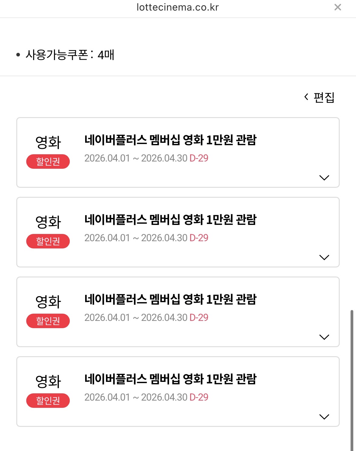Tap the third coupon's 할인권 badge
Image resolution: width=356 pixels, height=451 pixels.
tap(48, 321)
